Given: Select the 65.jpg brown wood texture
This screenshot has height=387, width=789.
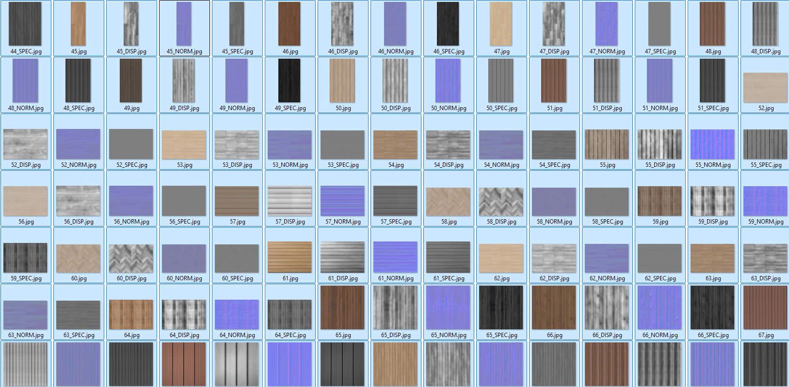Looking at the screenshot, I should tap(343, 307).
